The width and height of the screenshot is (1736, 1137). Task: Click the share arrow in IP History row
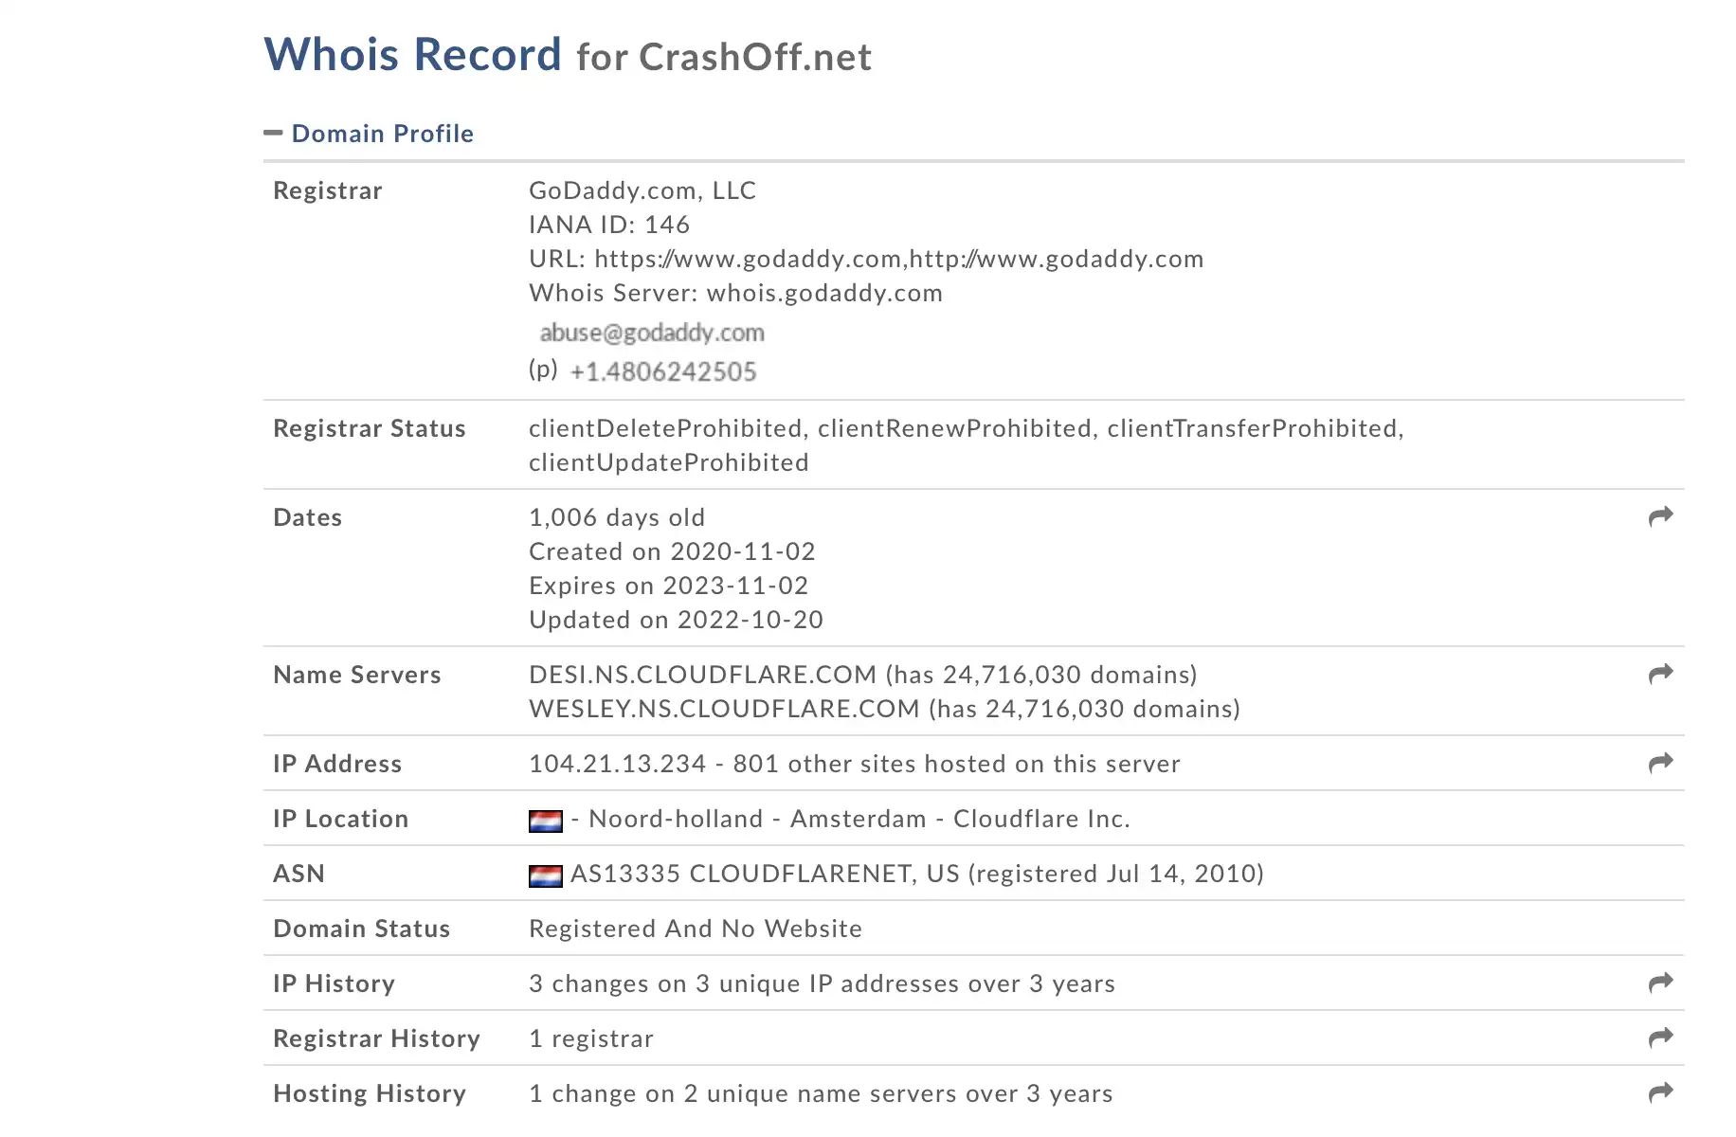tap(1660, 983)
